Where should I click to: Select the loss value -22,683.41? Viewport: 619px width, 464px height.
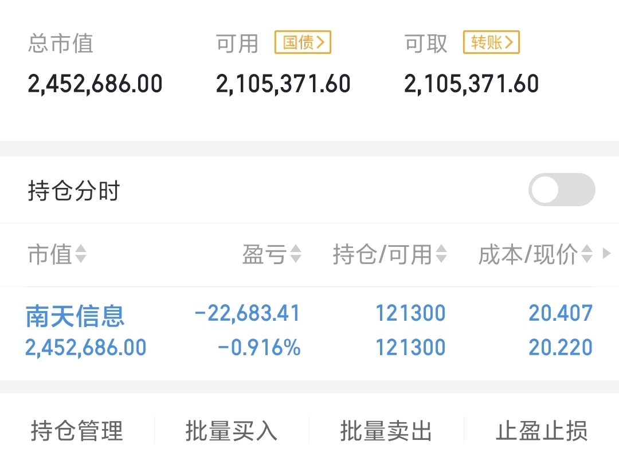pos(248,314)
